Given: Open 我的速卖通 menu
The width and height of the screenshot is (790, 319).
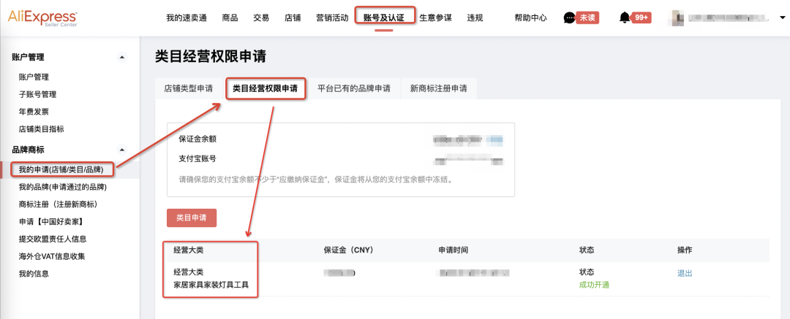Looking at the screenshot, I should pyautogui.click(x=187, y=18).
